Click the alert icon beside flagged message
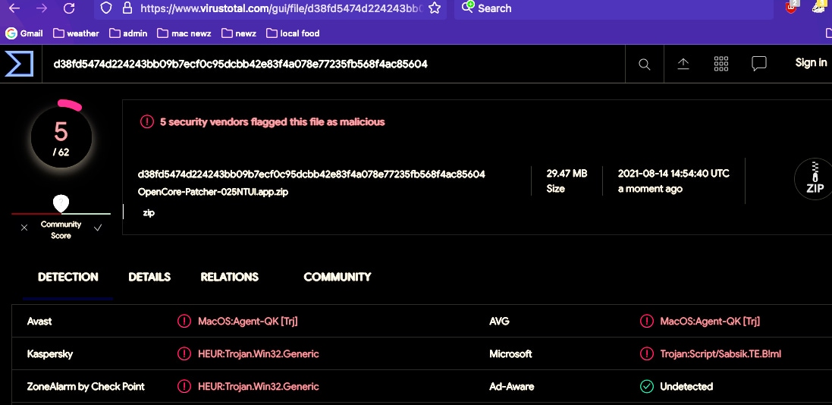Screen dimensions: 832x405 coord(147,122)
